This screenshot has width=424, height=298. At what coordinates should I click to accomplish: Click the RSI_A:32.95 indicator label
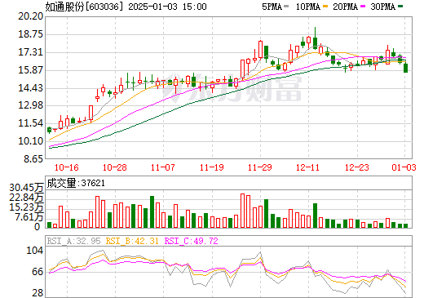[73, 241]
